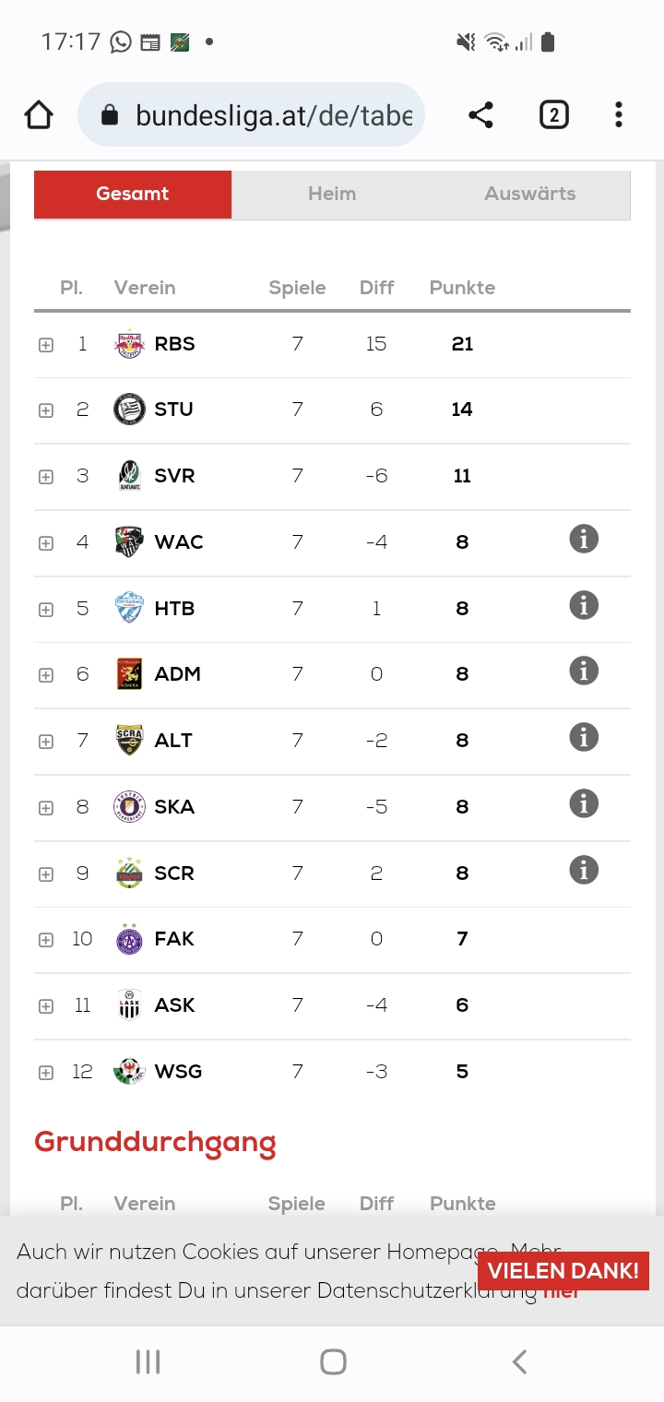Tap the browser home icon

point(39,115)
